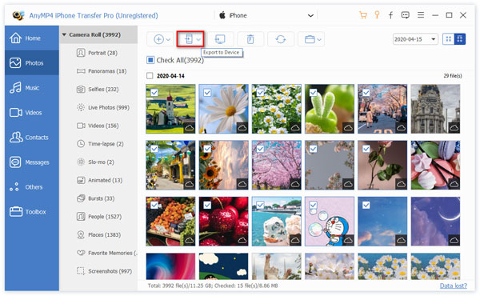Uncheck the single daisy photo checkbox
480x296 pixels.
[207, 93]
